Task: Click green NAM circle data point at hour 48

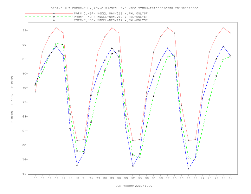Action: [x=147, y=126]
